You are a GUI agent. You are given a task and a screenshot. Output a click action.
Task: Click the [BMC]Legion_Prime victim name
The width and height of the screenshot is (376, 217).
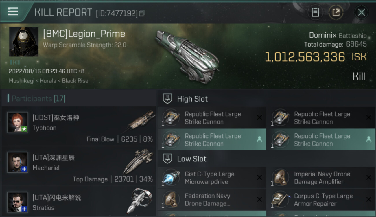(x=84, y=34)
